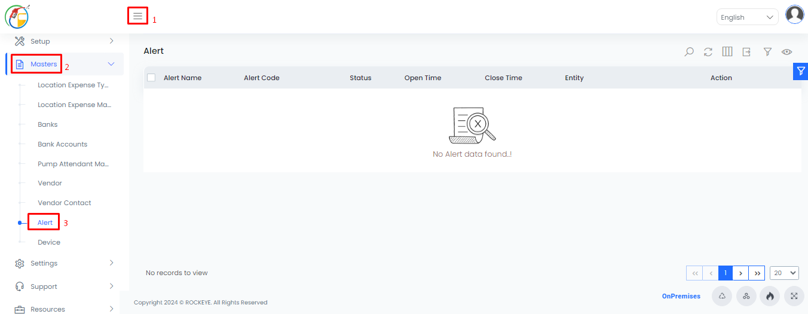Viewport: 808px width, 314px height.
Task: Open the column chooser icon
Action: point(727,51)
